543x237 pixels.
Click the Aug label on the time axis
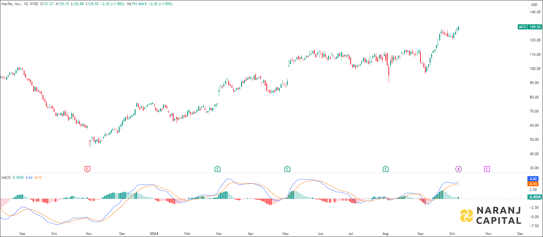[385, 234]
